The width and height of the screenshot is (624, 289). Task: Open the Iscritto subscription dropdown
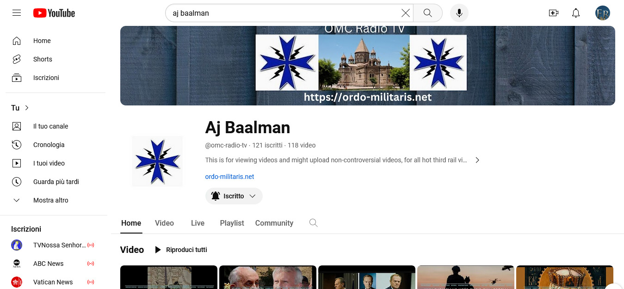tap(234, 196)
